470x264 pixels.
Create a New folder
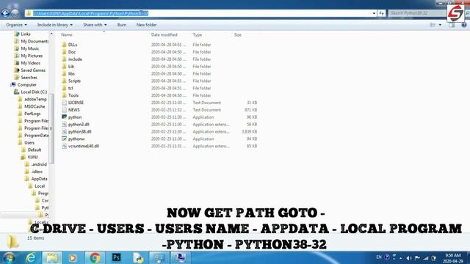pyautogui.click(x=146, y=25)
